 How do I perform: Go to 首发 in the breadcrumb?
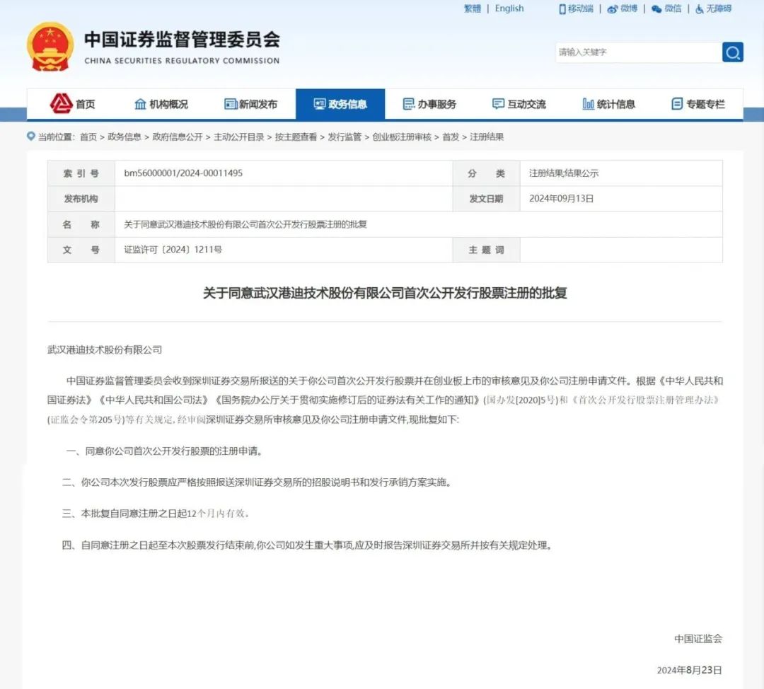click(x=451, y=137)
